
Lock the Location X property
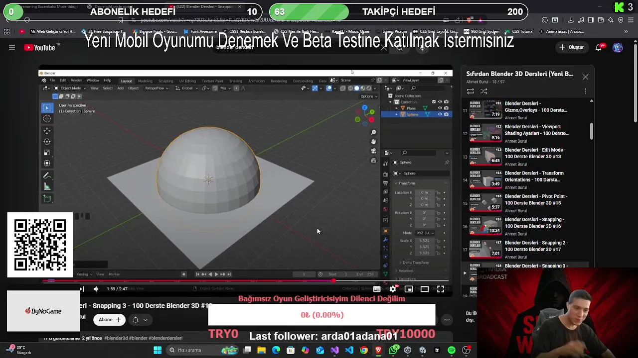coord(438,192)
